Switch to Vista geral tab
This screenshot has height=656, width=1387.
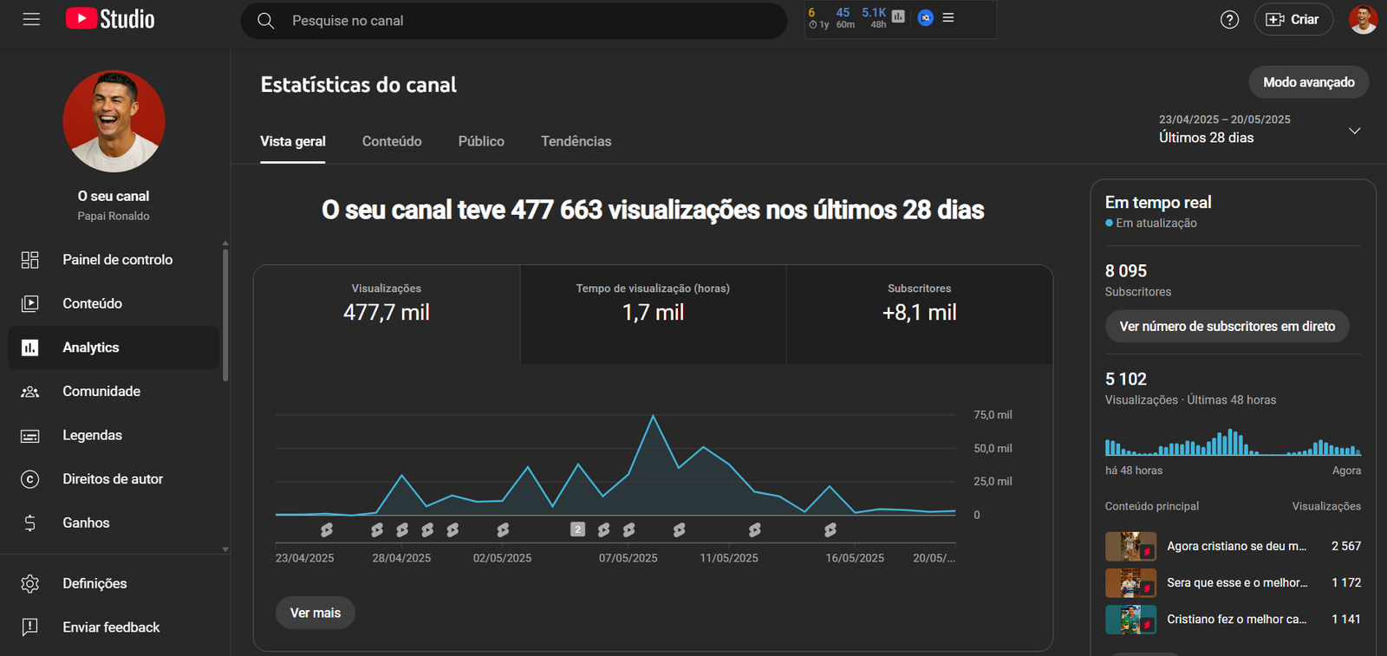click(293, 141)
